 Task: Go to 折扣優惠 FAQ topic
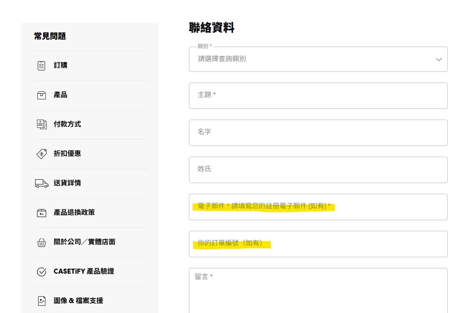[x=91, y=154]
